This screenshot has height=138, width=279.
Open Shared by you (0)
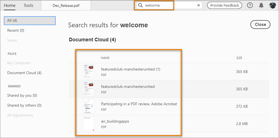(x=22, y=95)
